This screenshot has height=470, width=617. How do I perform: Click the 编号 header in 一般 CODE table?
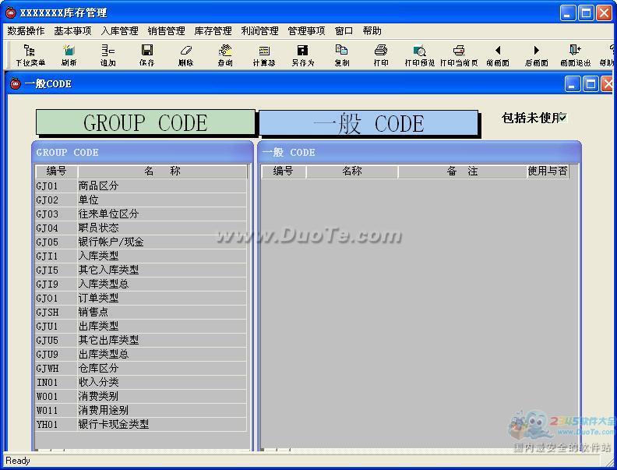(284, 171)
